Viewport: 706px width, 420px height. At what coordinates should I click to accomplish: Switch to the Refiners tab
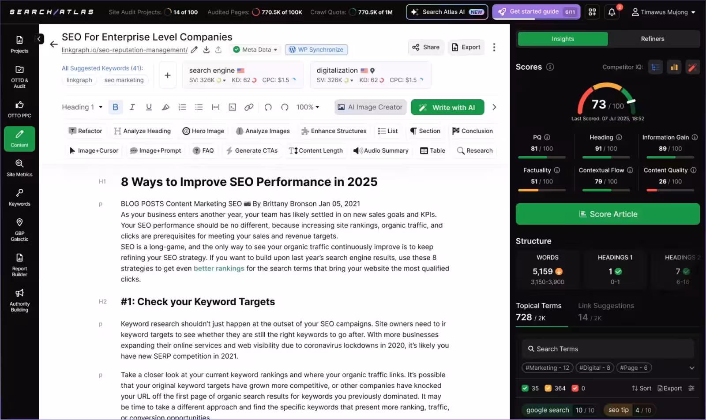pyautogui.click(x=653, y=39)
